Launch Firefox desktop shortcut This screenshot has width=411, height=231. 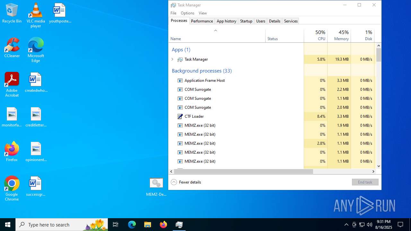click(12, 152)
